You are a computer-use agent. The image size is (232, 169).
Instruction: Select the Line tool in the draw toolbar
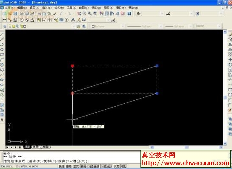click(x=2, y=35)
